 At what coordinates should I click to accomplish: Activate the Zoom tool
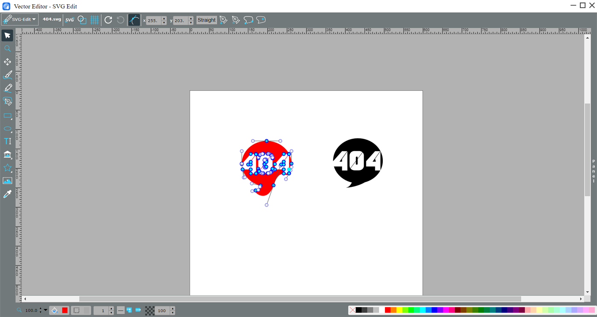pos(7,49)
